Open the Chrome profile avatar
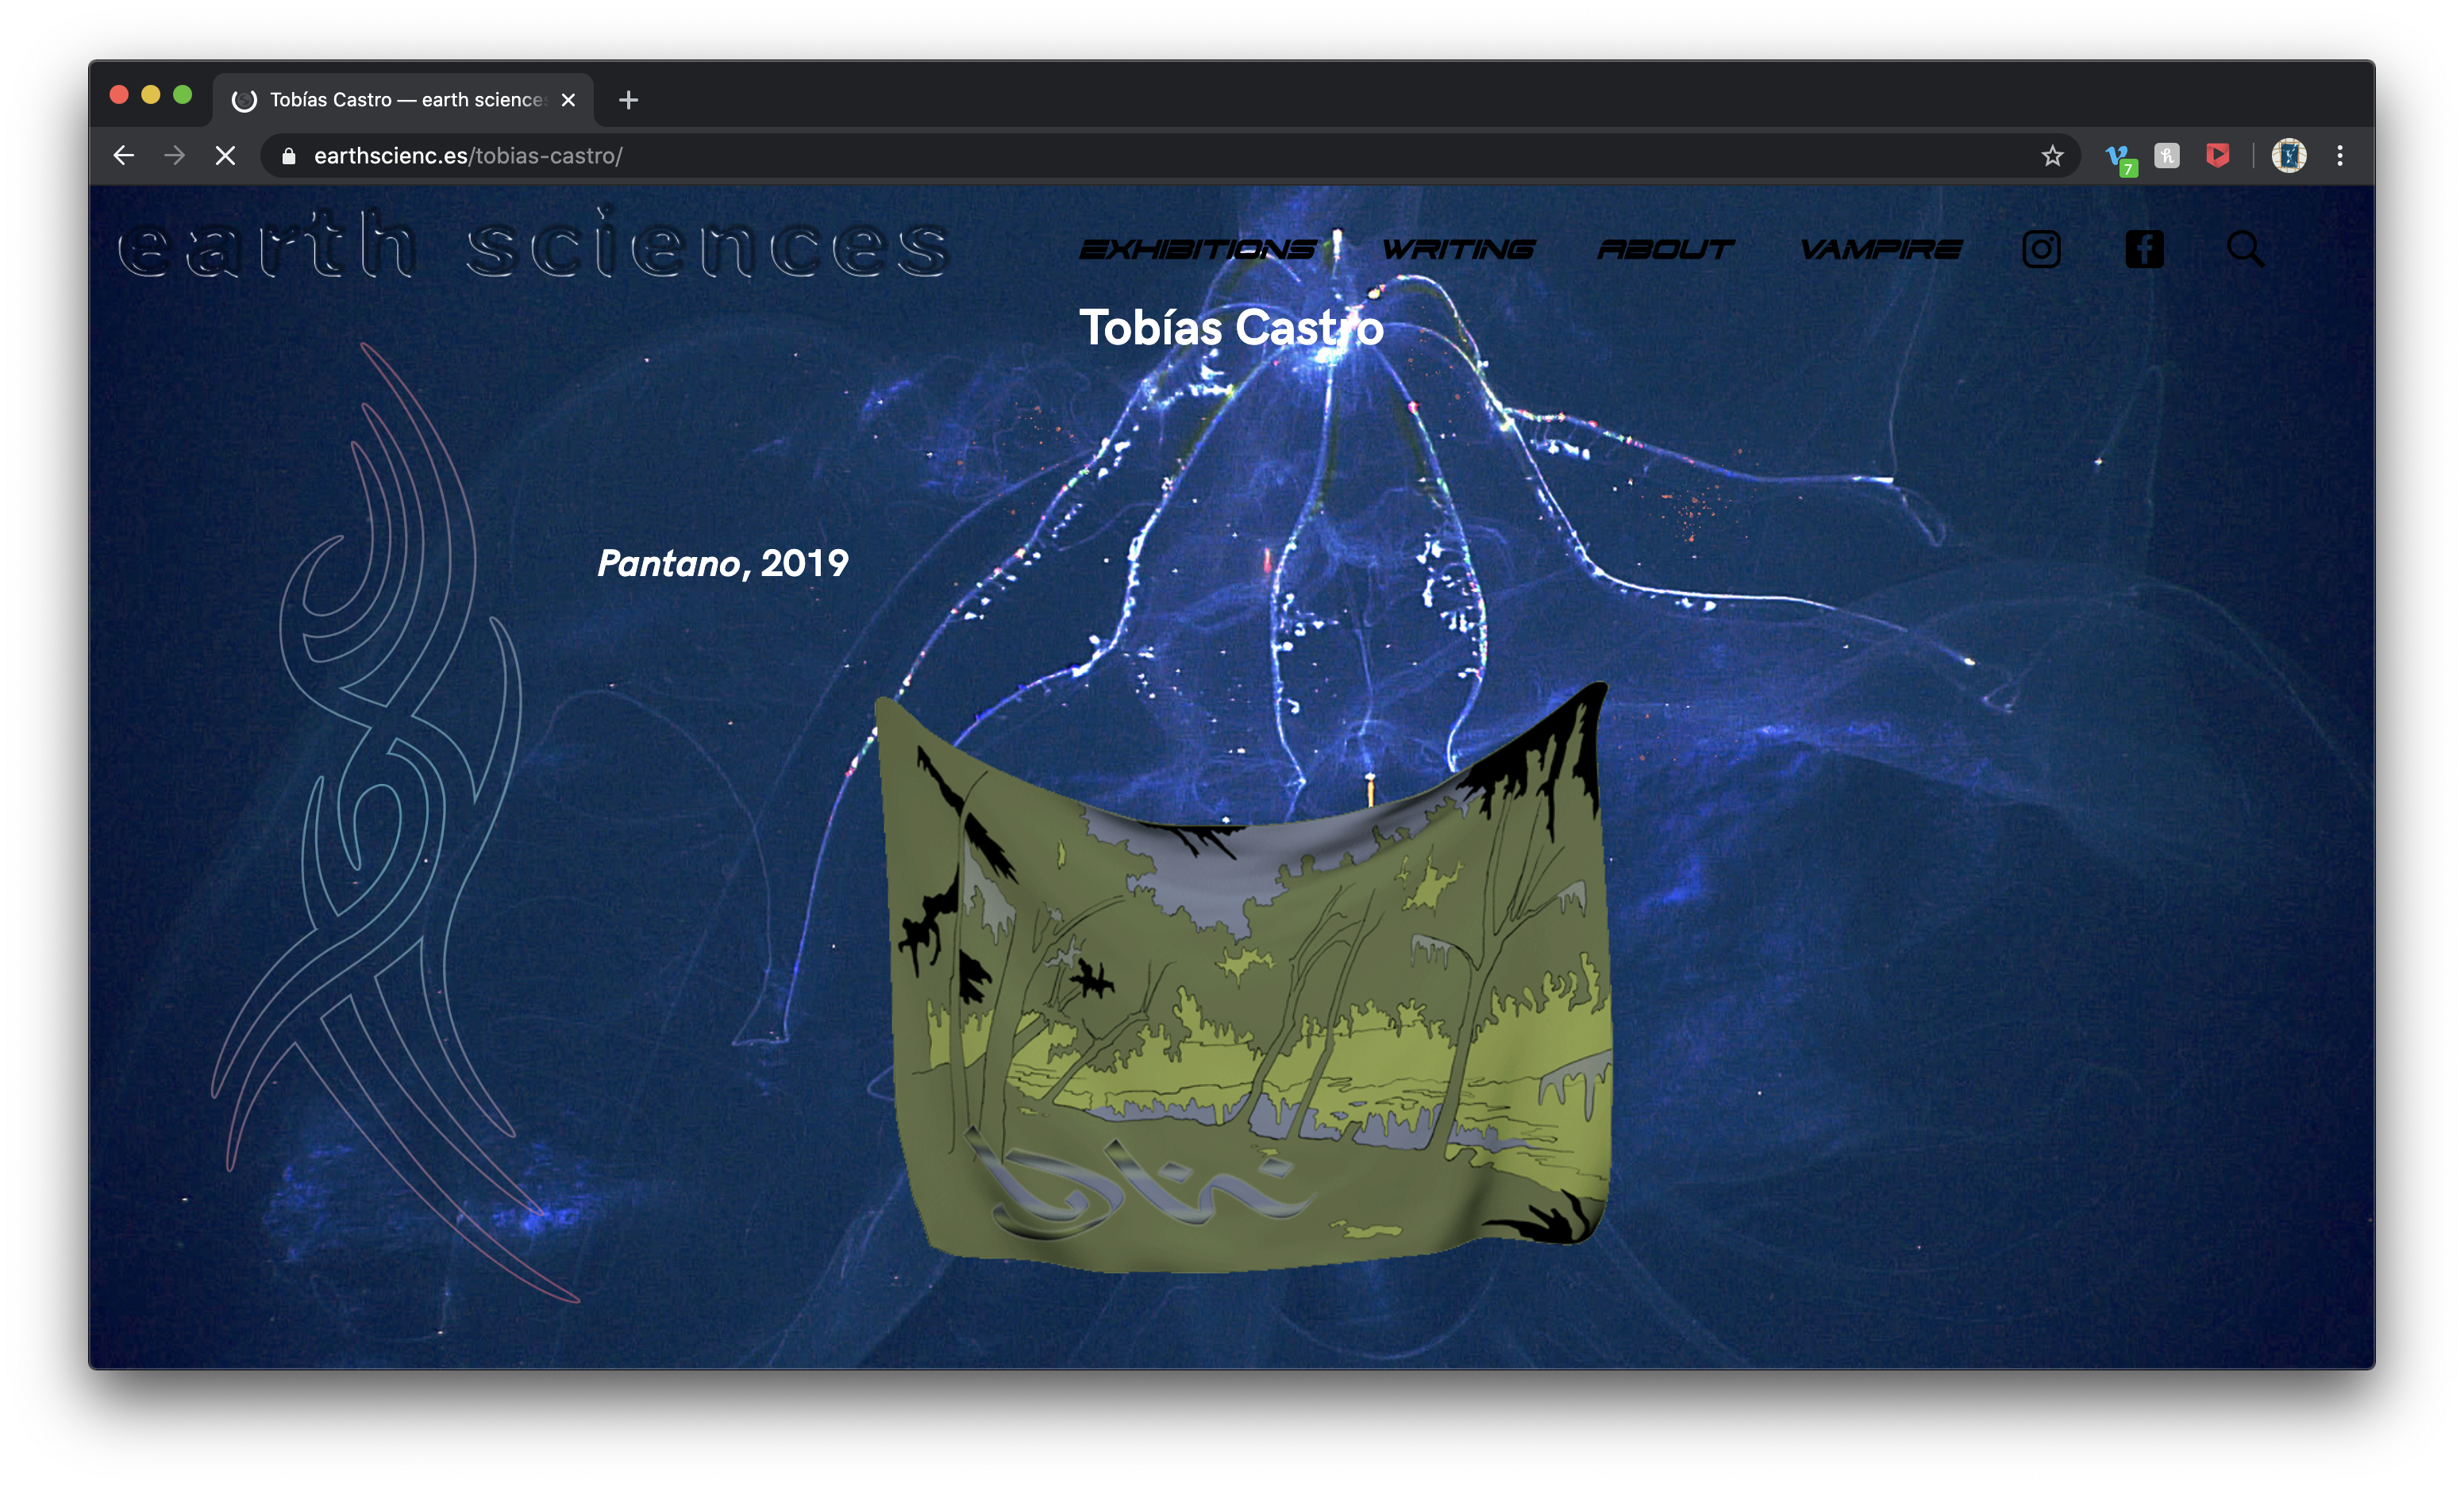2464x1487 pixels. tap(2288, 156)
